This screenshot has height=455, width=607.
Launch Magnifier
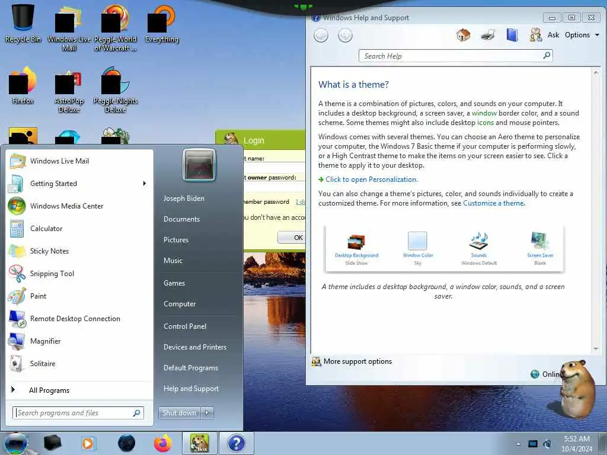80,341
